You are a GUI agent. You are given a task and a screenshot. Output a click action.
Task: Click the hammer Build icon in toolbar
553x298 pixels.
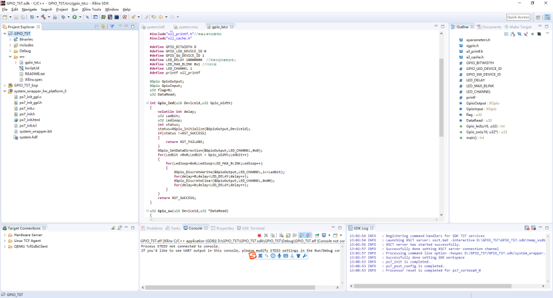44,17
